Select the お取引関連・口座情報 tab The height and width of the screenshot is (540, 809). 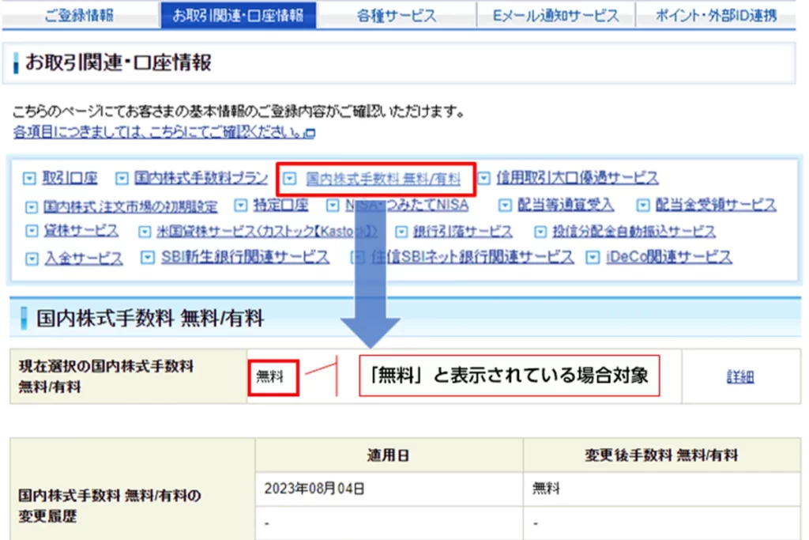[239, 14]
